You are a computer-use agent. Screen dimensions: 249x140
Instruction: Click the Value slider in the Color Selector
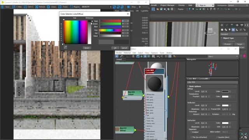click(110, 36)
